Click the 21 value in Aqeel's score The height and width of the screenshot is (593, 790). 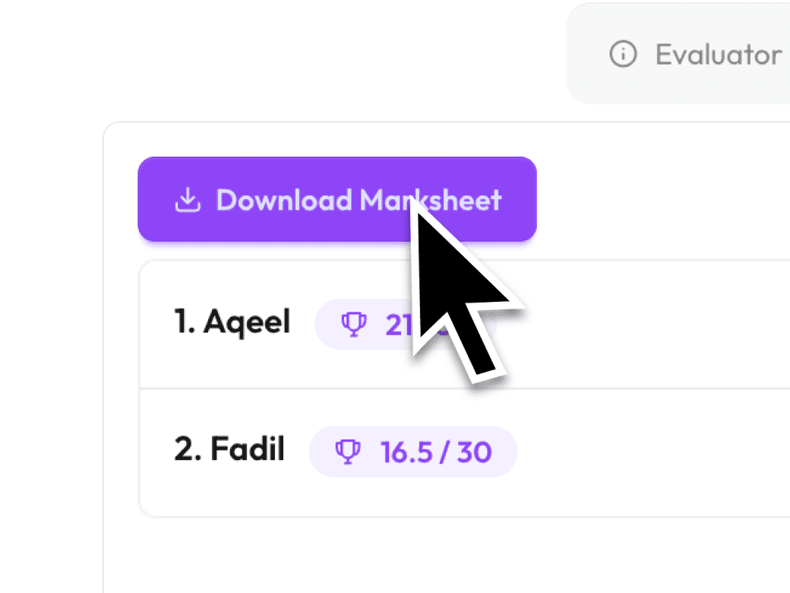(399, 325)
